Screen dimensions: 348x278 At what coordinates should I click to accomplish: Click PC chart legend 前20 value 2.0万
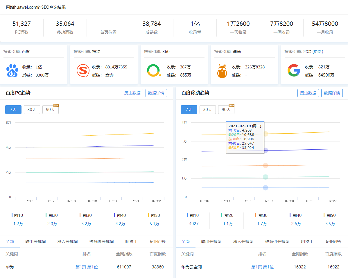pyautogui.click(x=52, y=224)
